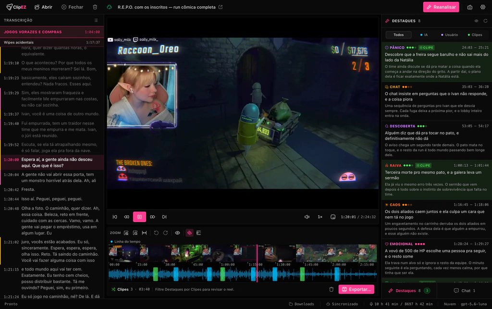Fast-forward the video playback
This screenshot has height=309, width=492.
click(152, 217)
